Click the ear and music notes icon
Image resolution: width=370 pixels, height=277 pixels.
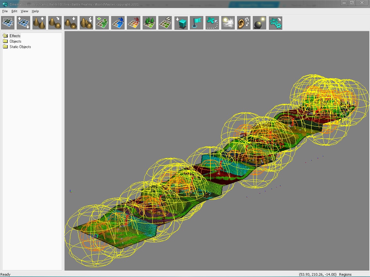tap(244, 23)
